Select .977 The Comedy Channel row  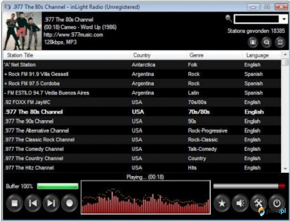point(142,149)
